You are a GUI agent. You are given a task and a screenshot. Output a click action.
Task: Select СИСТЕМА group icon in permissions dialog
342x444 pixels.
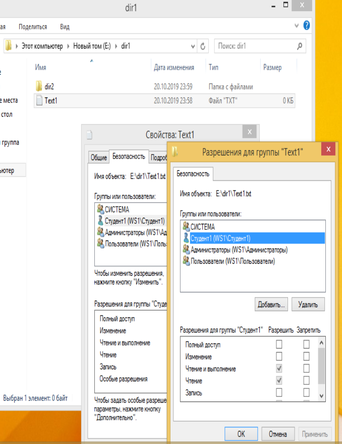(x=186, y=227)
